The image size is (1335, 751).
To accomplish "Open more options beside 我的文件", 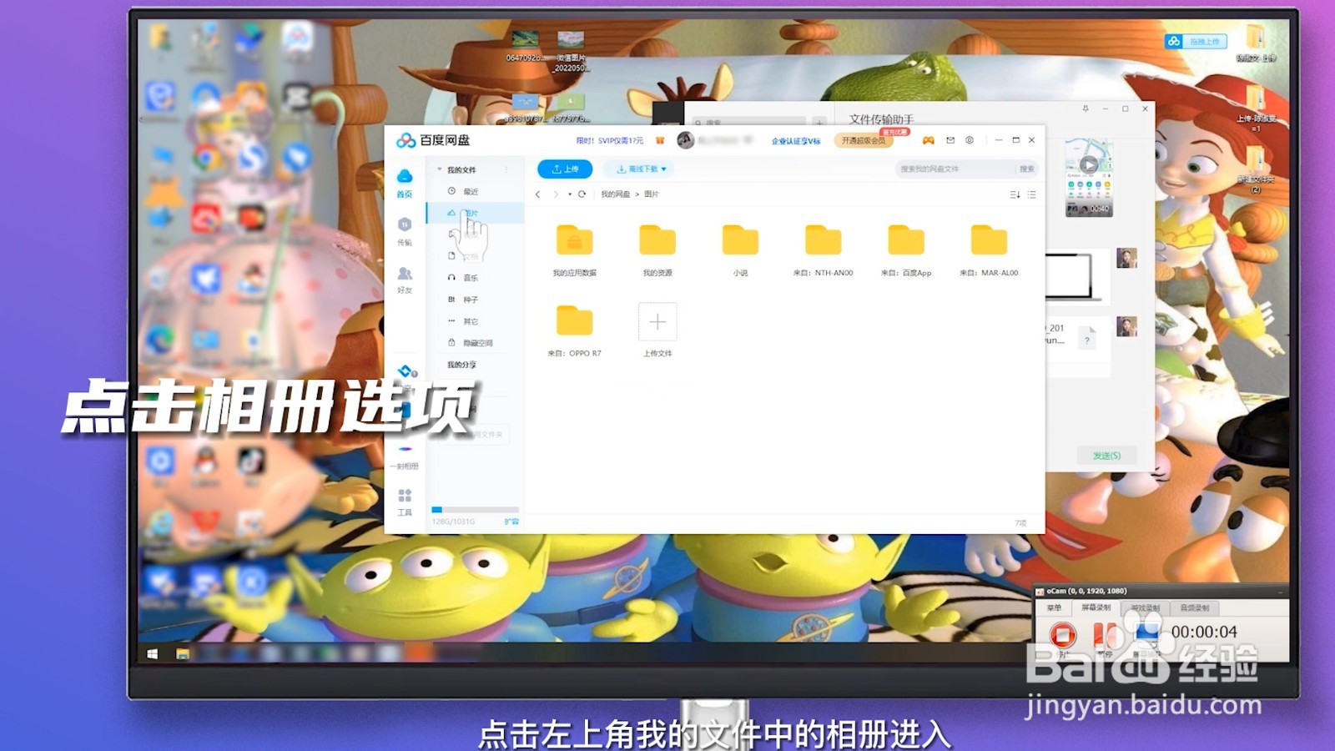I will (506, 169).
